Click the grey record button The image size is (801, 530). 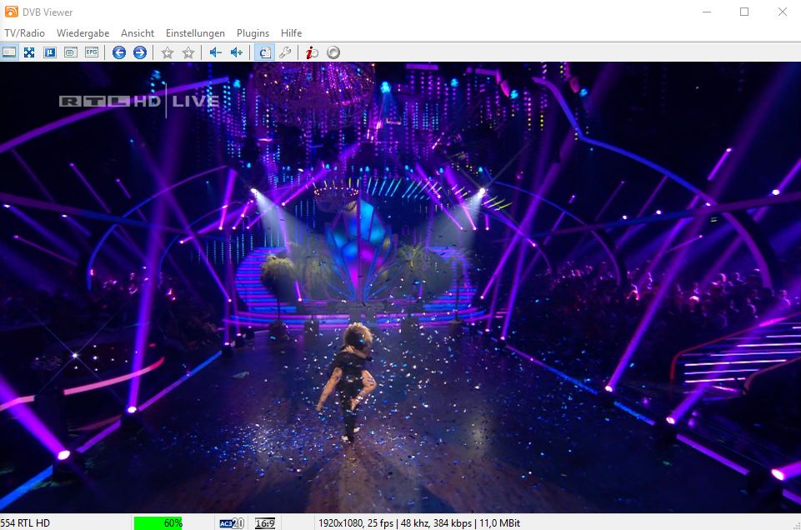(333, 52)
